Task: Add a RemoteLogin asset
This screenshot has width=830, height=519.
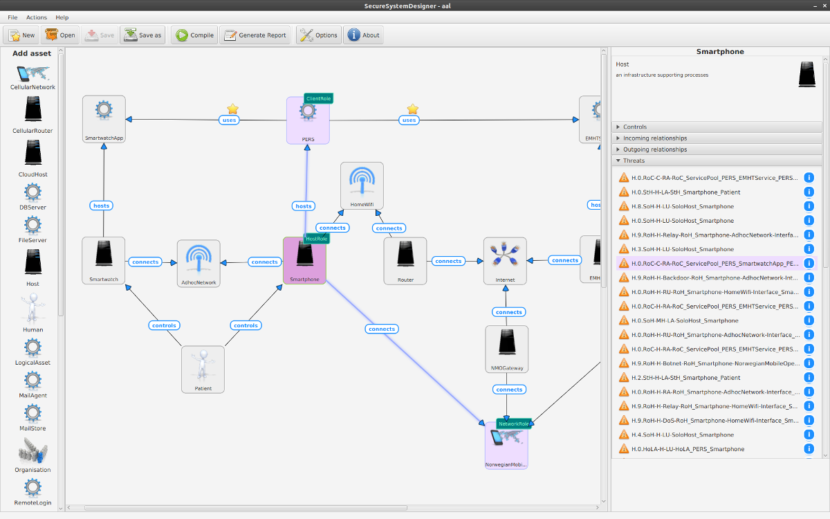Action: (33, 492)
